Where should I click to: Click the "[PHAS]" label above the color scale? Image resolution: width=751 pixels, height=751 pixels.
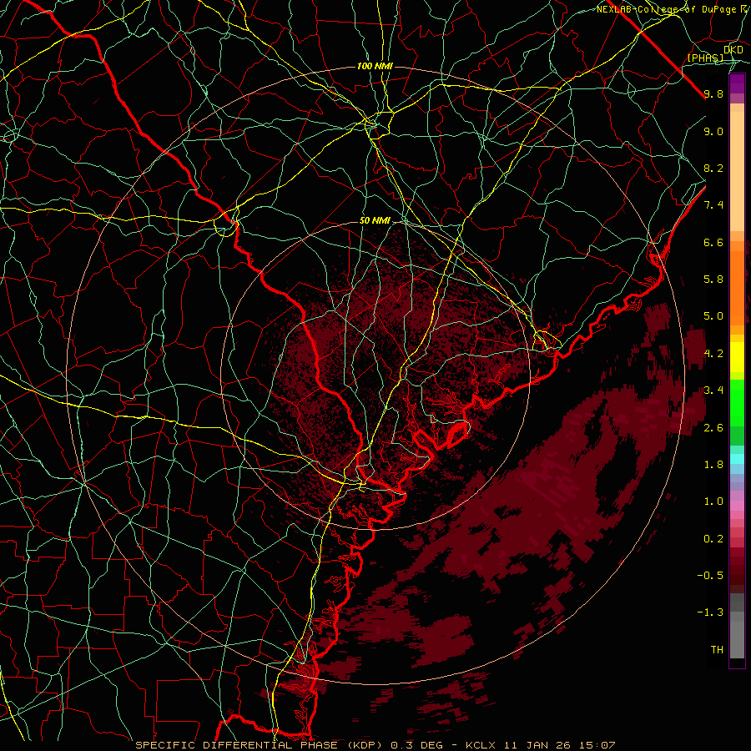705,58
